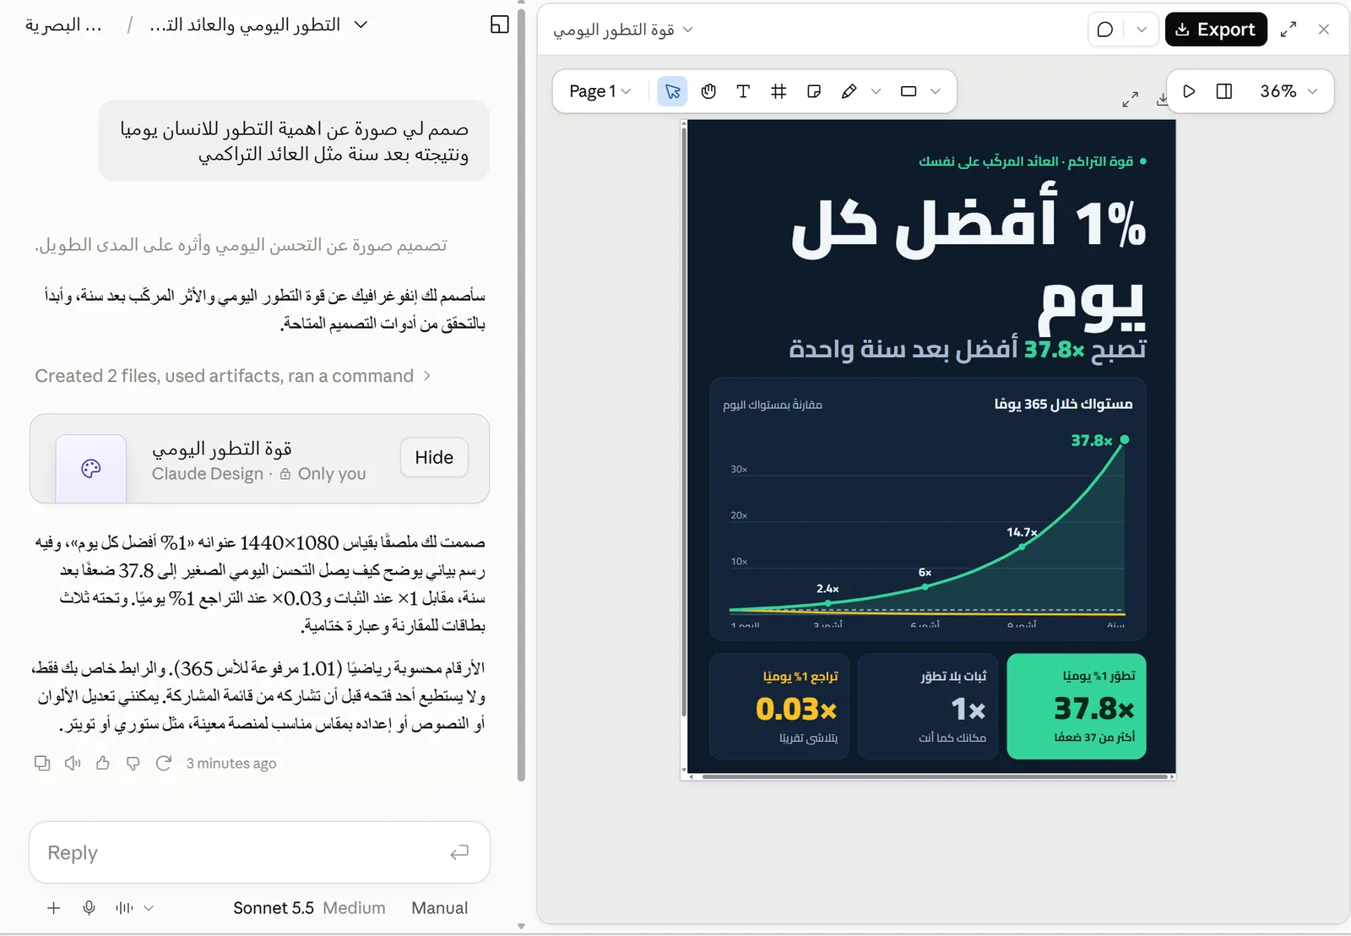Image resolution: width=1351 pixels, height=936 pixels.
Task: Open voice mode waveform icon
Action: click(124, 908)
